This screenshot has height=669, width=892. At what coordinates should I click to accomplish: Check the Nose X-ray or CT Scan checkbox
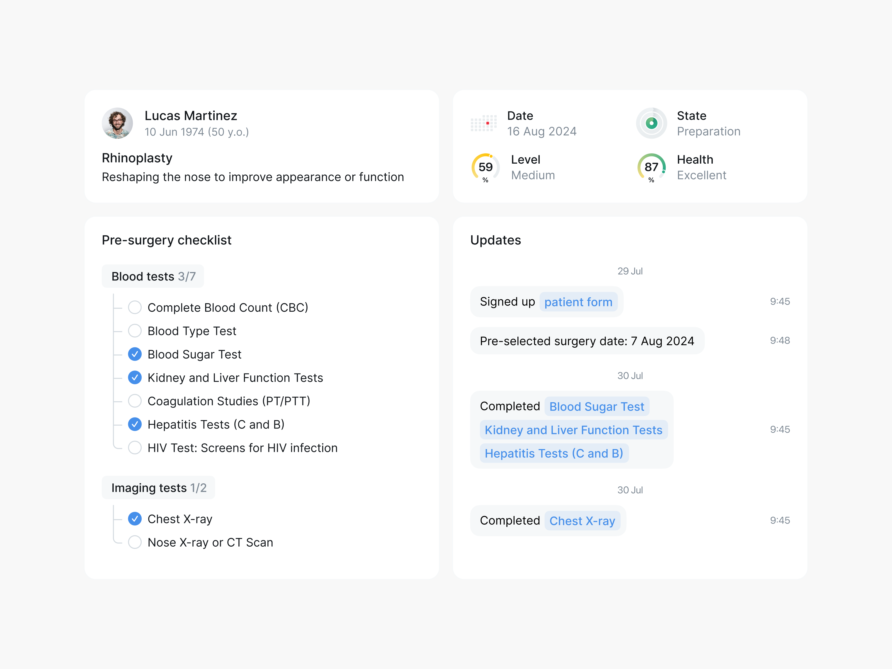[x=135, y=542]
